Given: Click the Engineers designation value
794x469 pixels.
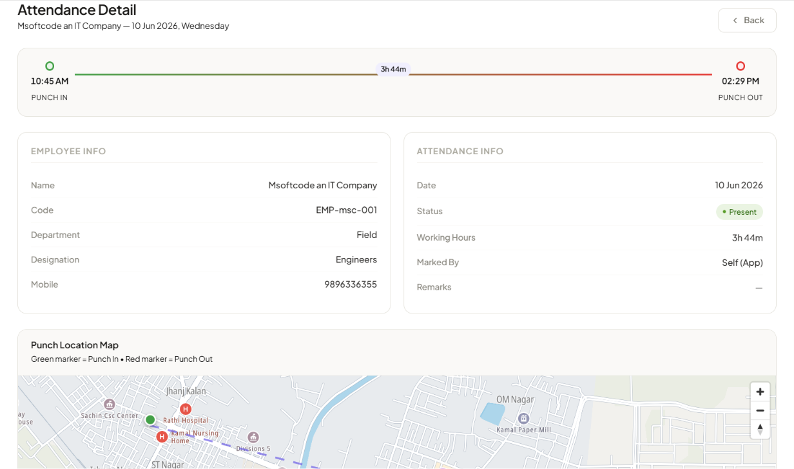Looking at the screenshot, I should pos(356,259).
